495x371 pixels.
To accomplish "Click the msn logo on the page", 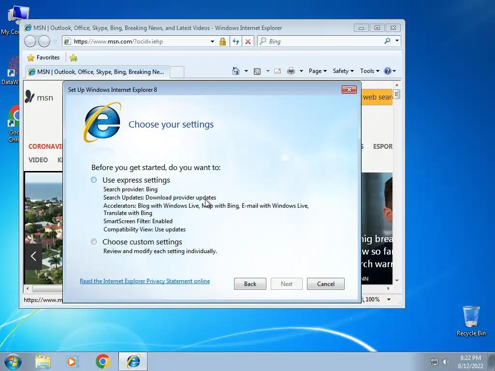I will click(39, 97).
